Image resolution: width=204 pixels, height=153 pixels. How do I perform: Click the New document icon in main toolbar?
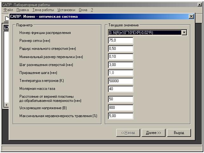tap(6, 18)
